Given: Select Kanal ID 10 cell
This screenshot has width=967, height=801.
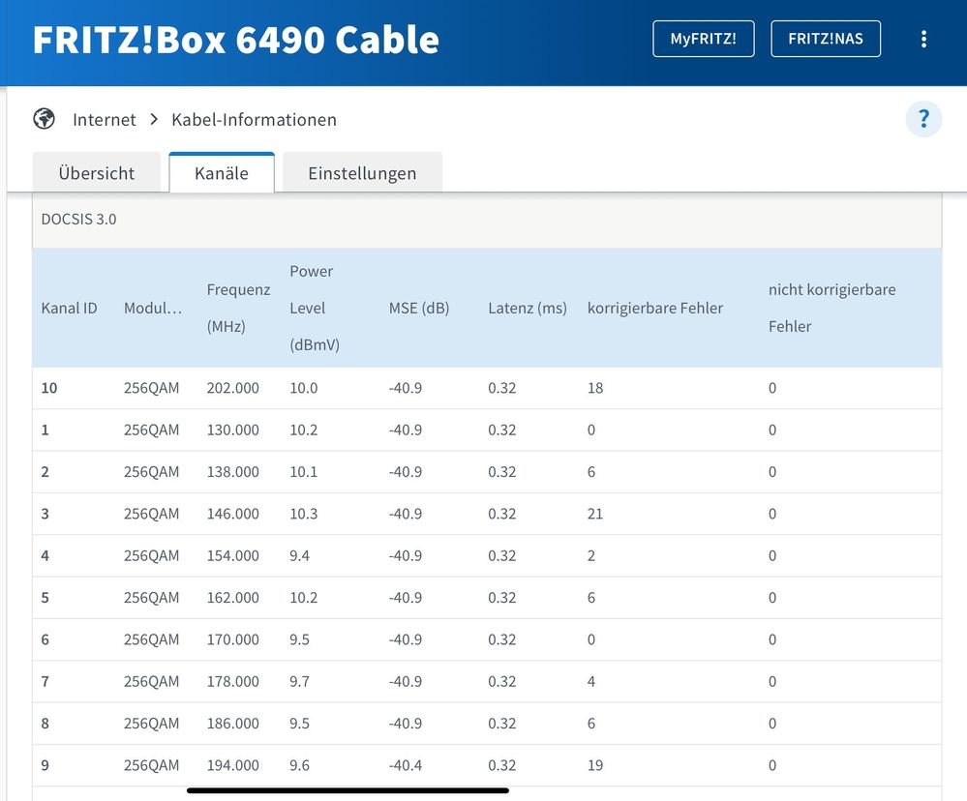Looking at the screenshot, I should (49, 388).
